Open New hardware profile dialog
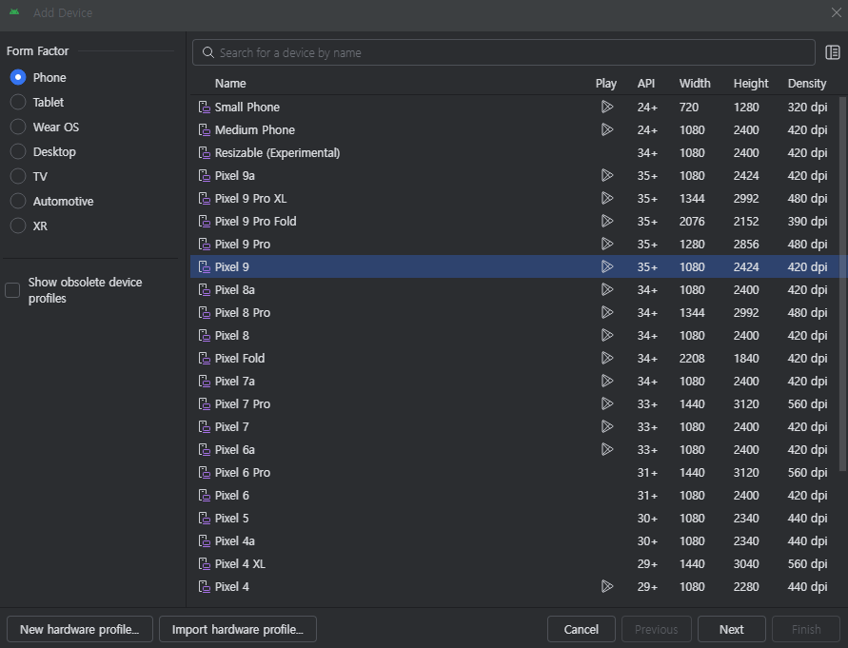Image resolution: width=848 pixels, height=648 pixels. click(x=80, y=629)
